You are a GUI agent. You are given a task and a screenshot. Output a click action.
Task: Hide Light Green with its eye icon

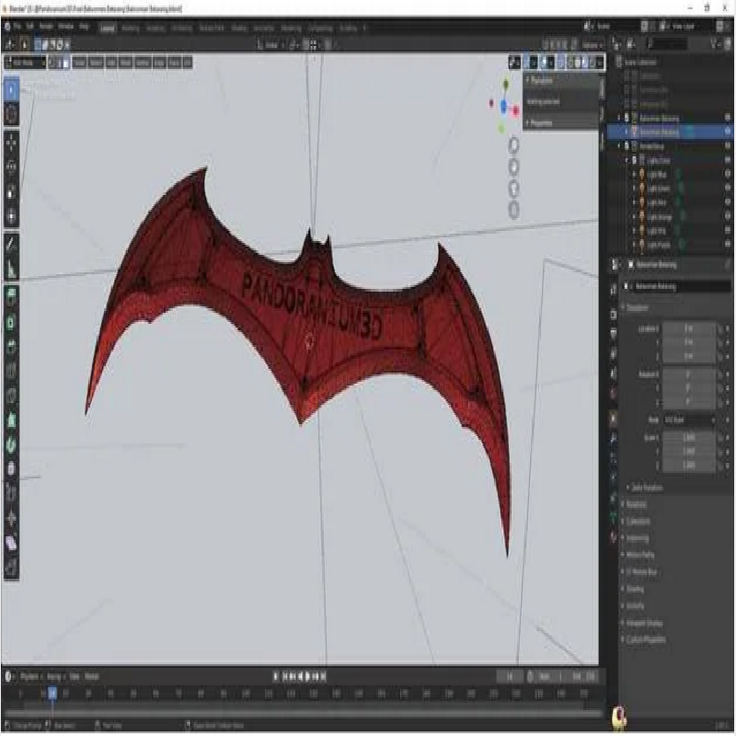tap(728, 189)
